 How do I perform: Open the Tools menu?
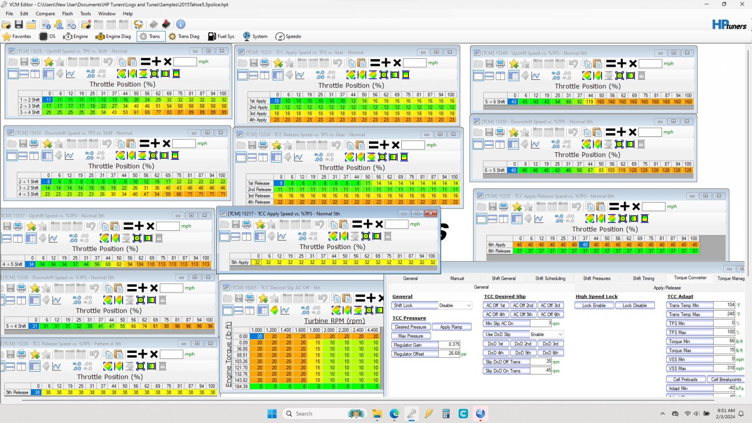(86, 14)
